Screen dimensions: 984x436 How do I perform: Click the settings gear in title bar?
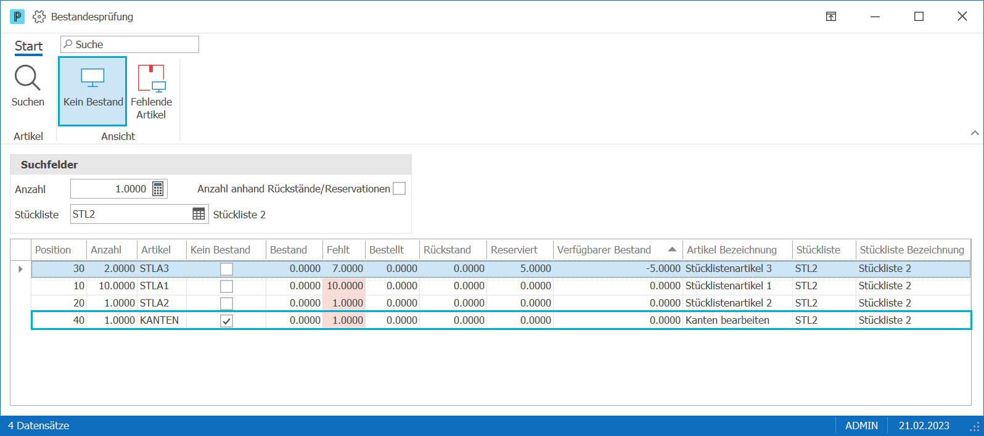(x=39, y=17)
